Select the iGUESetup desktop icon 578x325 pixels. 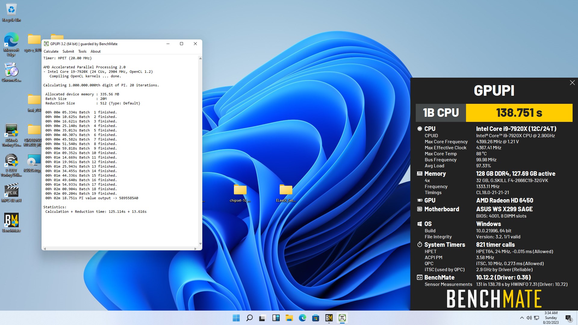click(33, 163)
